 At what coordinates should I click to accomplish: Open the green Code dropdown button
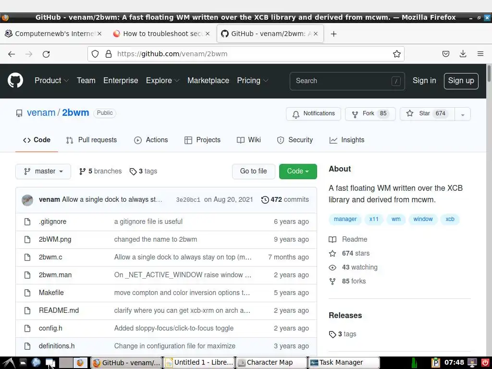click(298, 172)
